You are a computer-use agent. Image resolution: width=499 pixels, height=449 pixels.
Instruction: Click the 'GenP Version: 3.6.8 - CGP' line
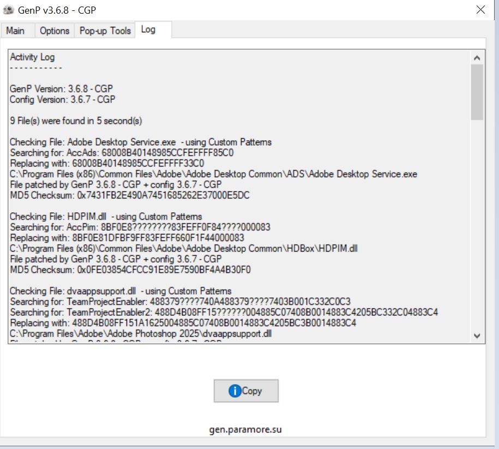click(x=61, y=88)
